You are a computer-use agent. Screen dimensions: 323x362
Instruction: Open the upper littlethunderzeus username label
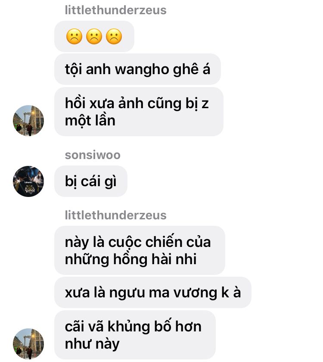click(115, 10)
